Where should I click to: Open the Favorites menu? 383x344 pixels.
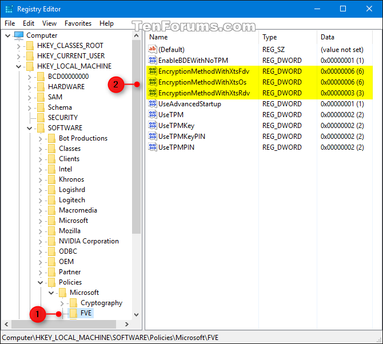pos(78,23)
